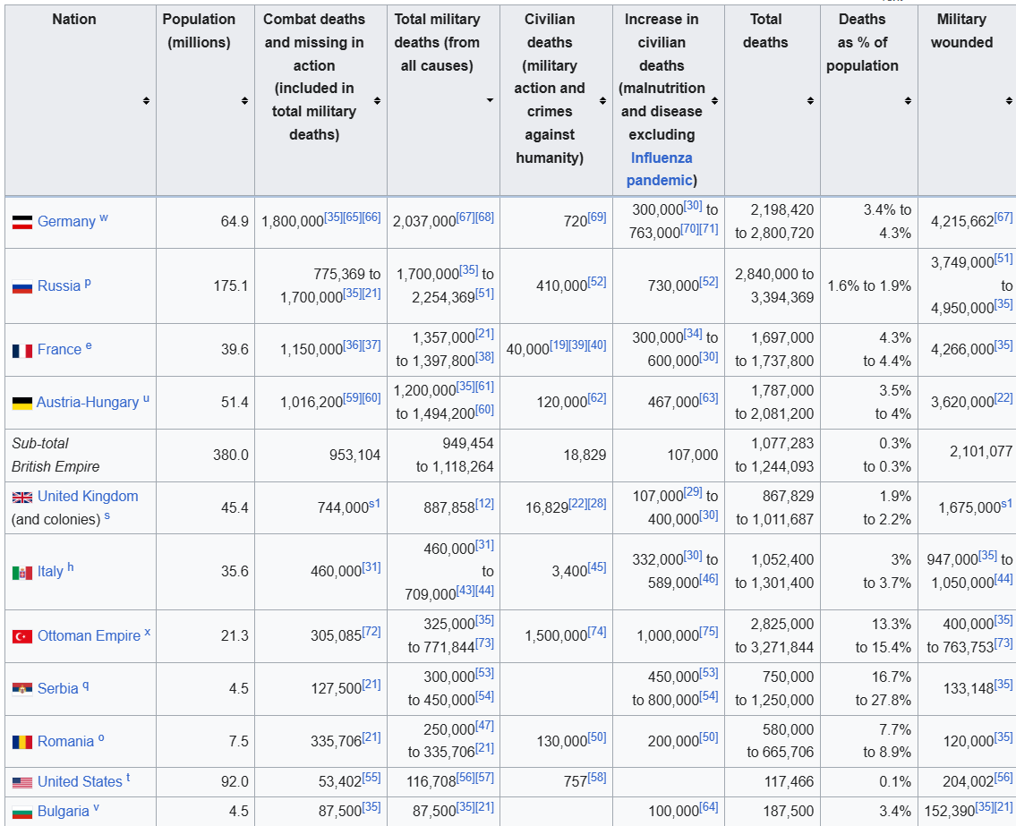Select Russia's population value 175.1

coord(231,285)
